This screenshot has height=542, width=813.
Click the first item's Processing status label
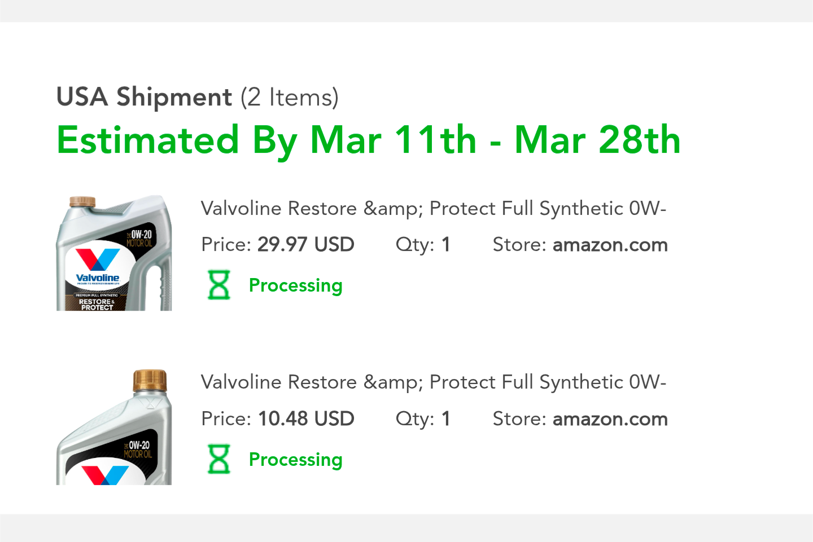[296, 285]
